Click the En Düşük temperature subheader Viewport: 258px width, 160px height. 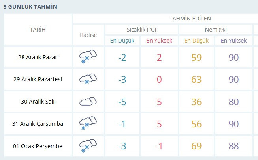click(x=122, y=41)
